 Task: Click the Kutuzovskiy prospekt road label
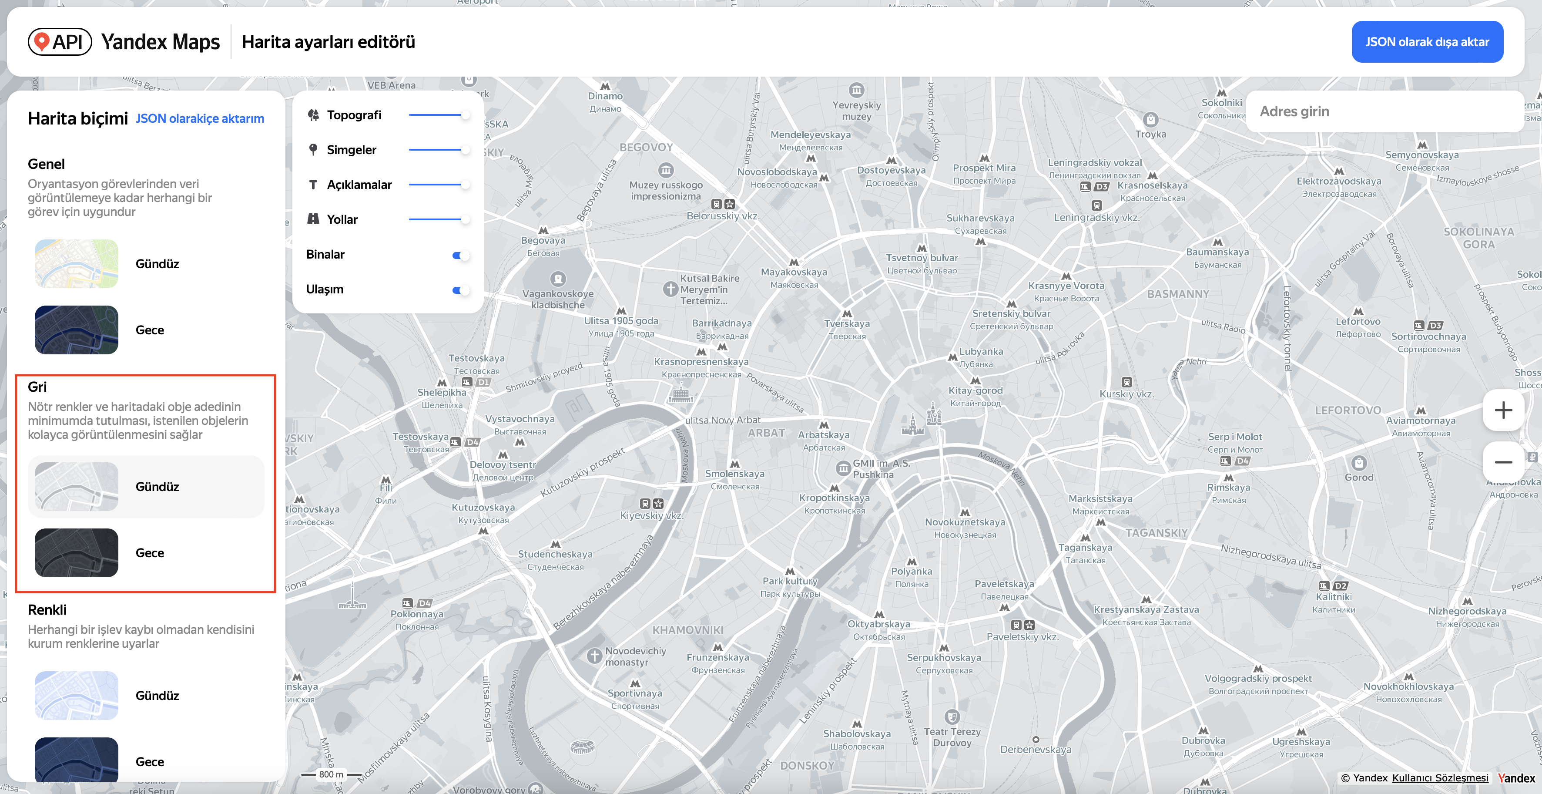583,472
